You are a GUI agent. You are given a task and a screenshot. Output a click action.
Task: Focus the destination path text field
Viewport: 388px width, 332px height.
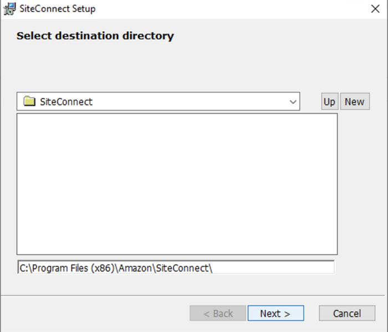tap(272, 268)
